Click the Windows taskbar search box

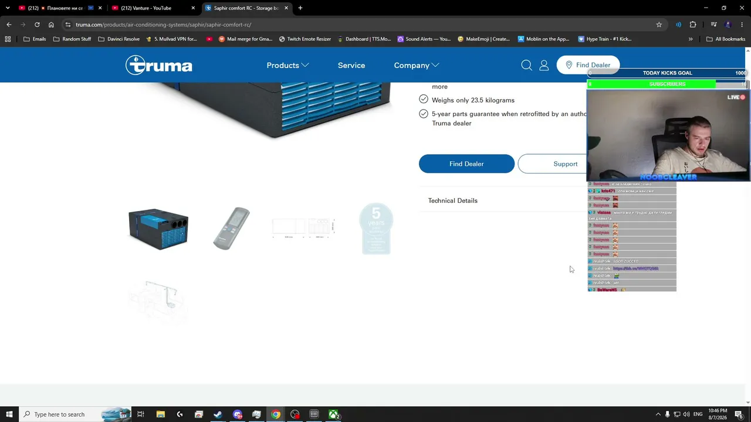75,414
